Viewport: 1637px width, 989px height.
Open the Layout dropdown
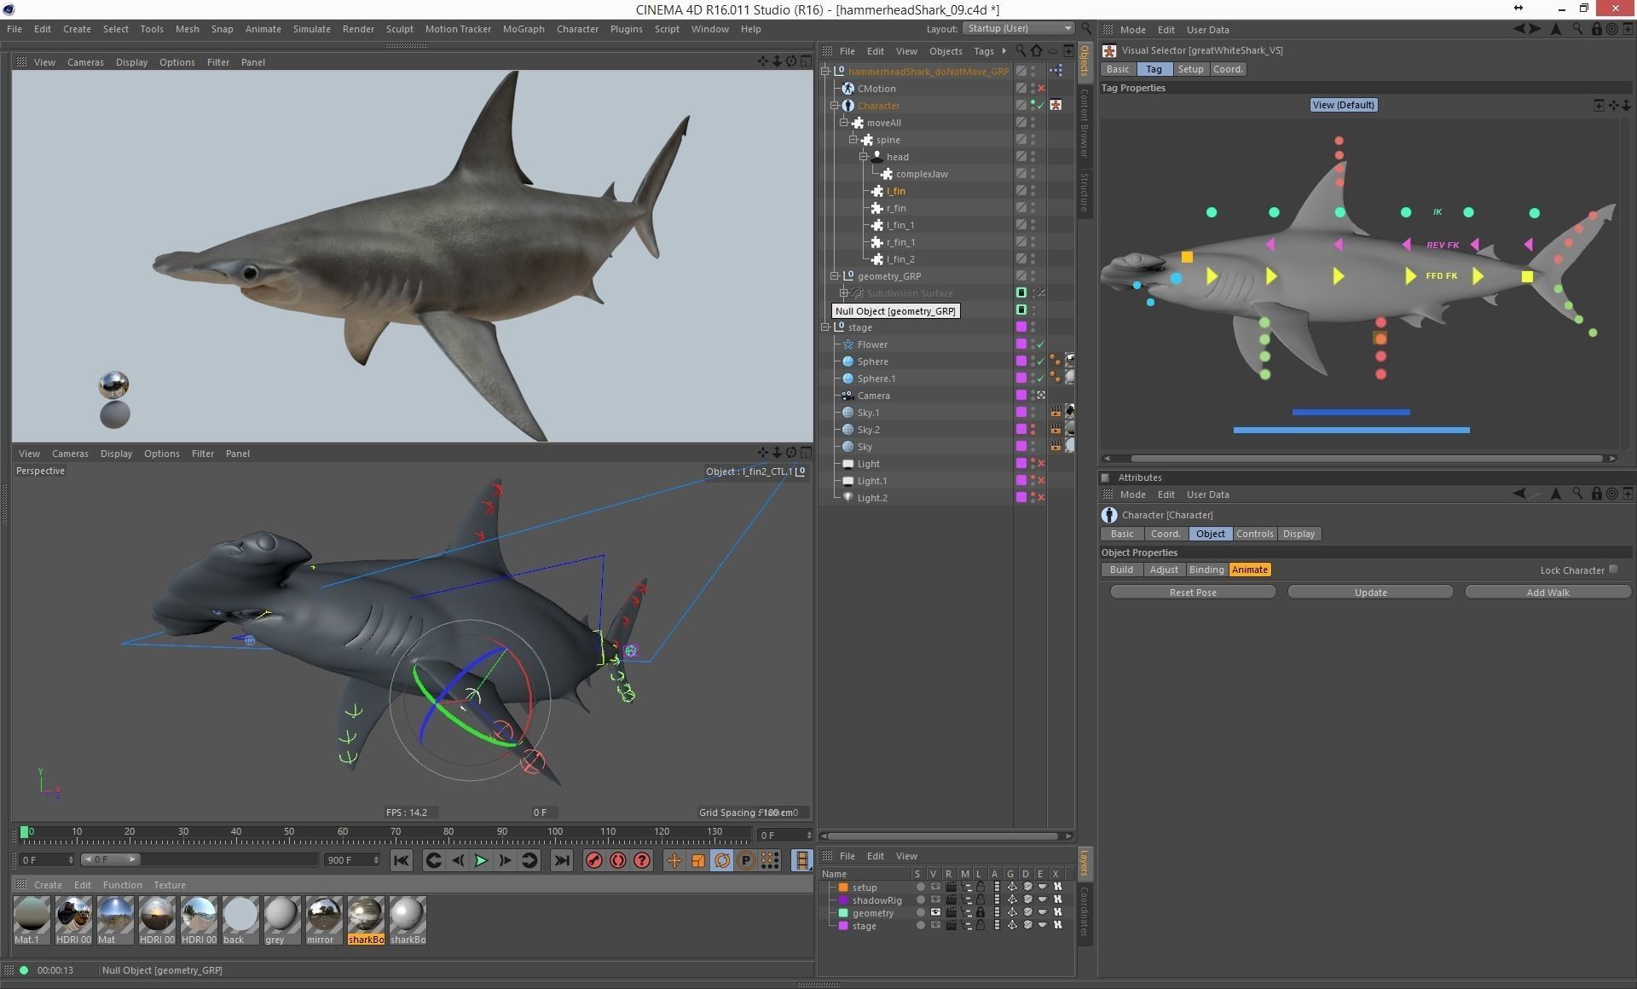coord(1019,28)
